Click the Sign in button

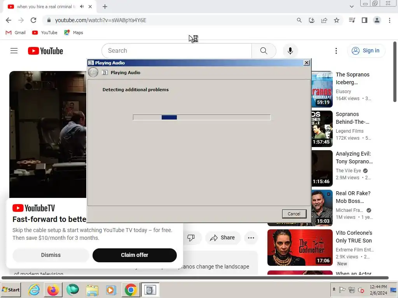(366, 51)
